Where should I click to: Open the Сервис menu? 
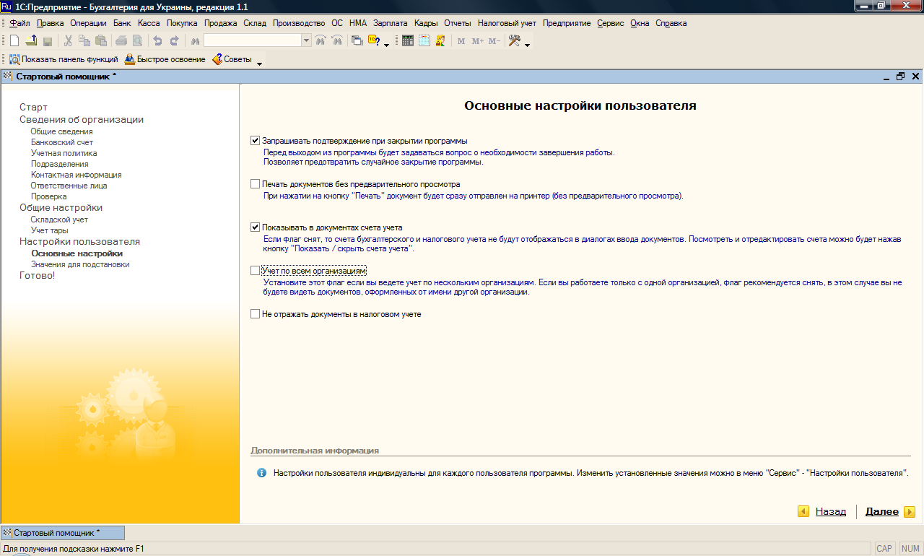tap(611, 23)
